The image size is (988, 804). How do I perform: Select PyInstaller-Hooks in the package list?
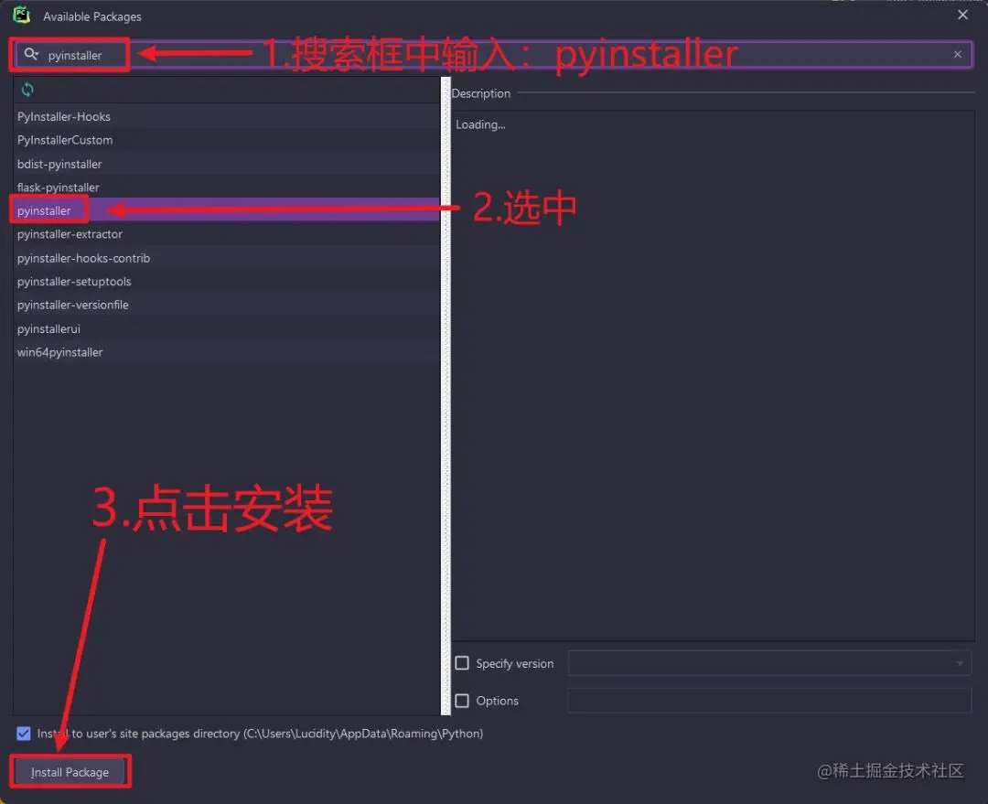click(227, 116)
